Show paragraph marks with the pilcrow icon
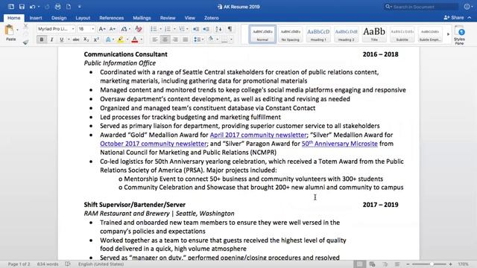 [230, 29]
